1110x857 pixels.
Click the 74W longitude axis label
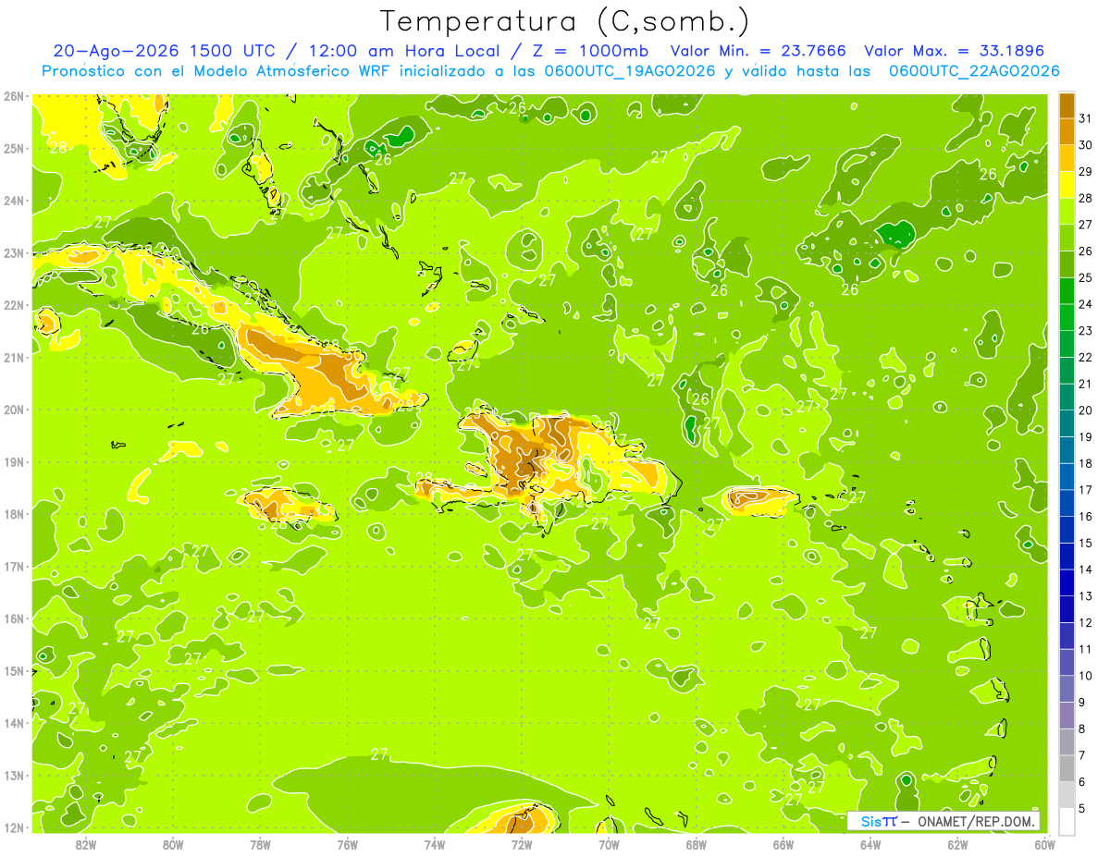(x=435, y=844)
